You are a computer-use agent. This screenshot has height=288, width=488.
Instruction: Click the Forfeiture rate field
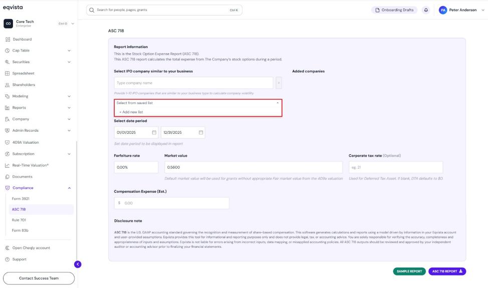[x=136, y=167]
